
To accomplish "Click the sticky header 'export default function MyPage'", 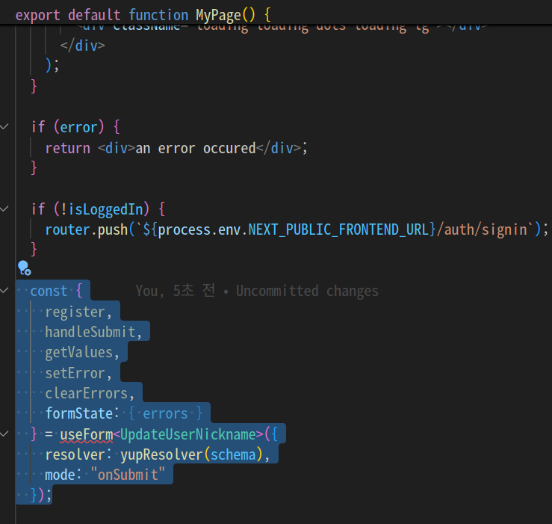I will click(x=143, y=15).
